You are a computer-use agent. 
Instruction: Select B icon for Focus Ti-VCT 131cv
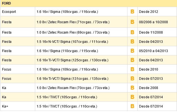tap(132, 78)
